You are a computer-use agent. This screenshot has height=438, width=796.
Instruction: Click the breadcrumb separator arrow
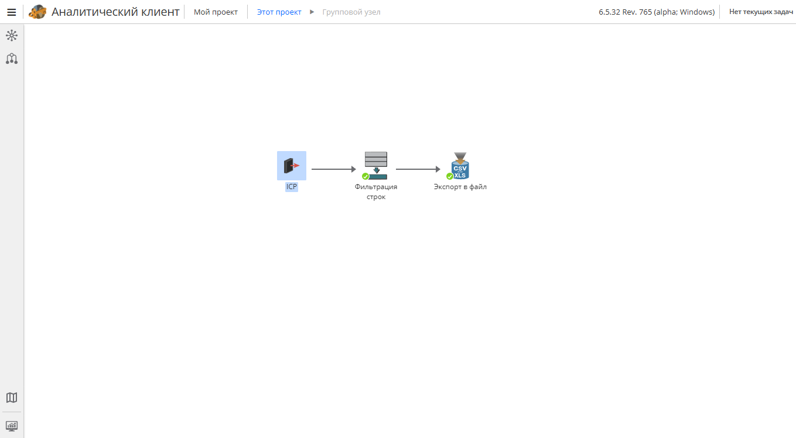(x=312, y=12)
